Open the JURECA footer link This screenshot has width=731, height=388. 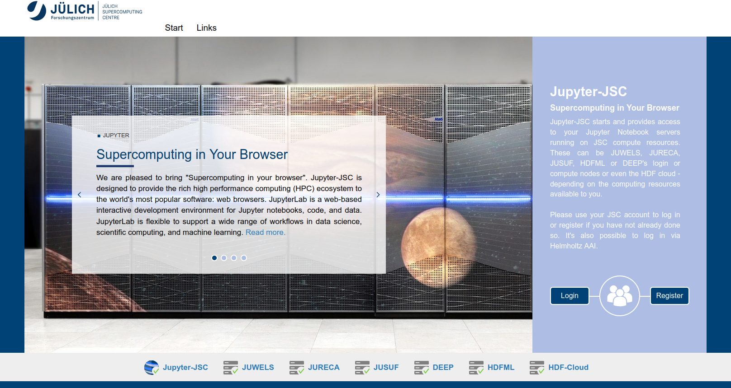(324, 368)
